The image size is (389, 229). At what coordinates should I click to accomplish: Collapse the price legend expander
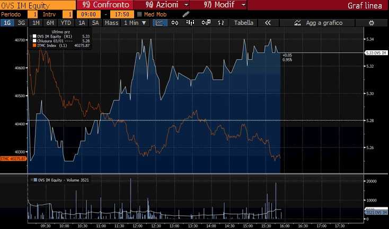(x=31, y=36)
